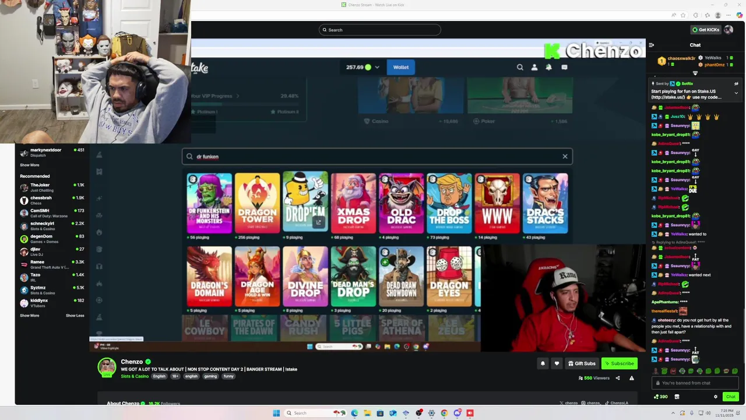The width and height of the screenshot is (746, 420).
Task: Click the Kick search box
Action: click(380, 30)
